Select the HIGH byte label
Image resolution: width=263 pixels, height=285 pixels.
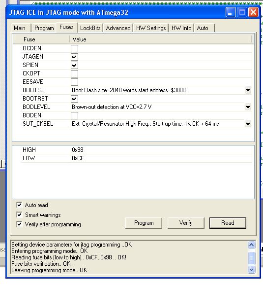[29, 150]
